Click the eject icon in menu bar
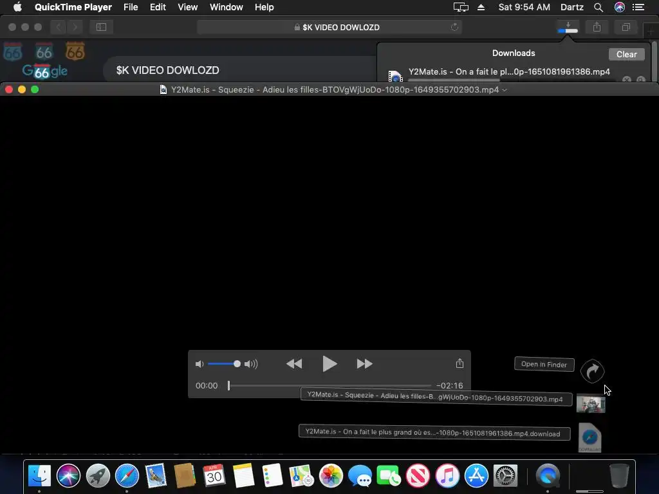The width and height of the screenshot is (659, 494). 481,7
